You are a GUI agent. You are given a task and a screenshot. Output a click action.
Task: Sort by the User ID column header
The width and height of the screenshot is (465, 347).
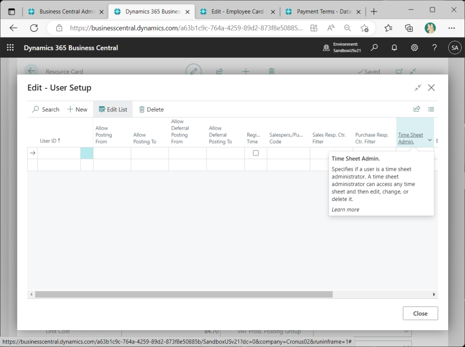[50, 141]
